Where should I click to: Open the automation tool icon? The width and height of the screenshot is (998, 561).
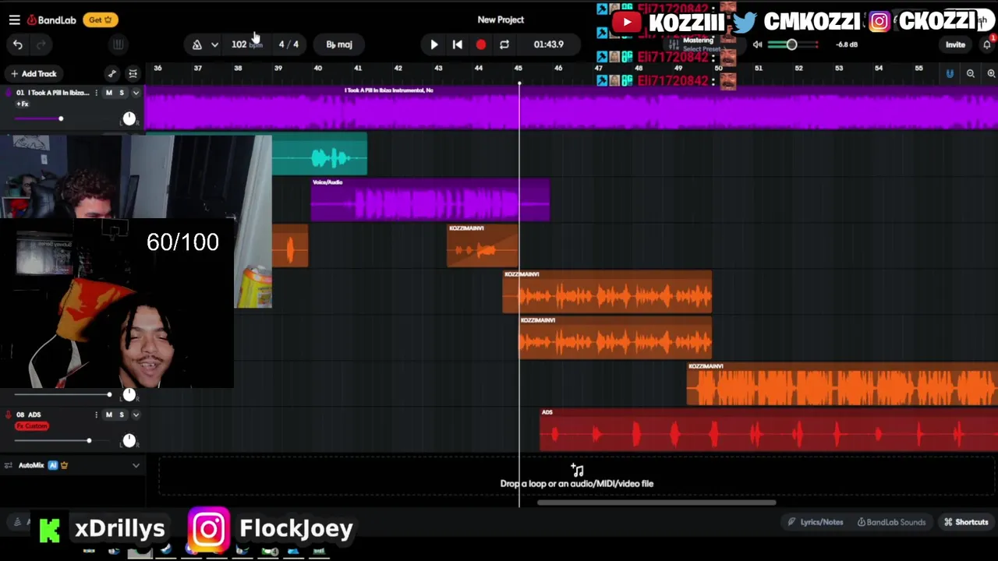coord(112,73)
